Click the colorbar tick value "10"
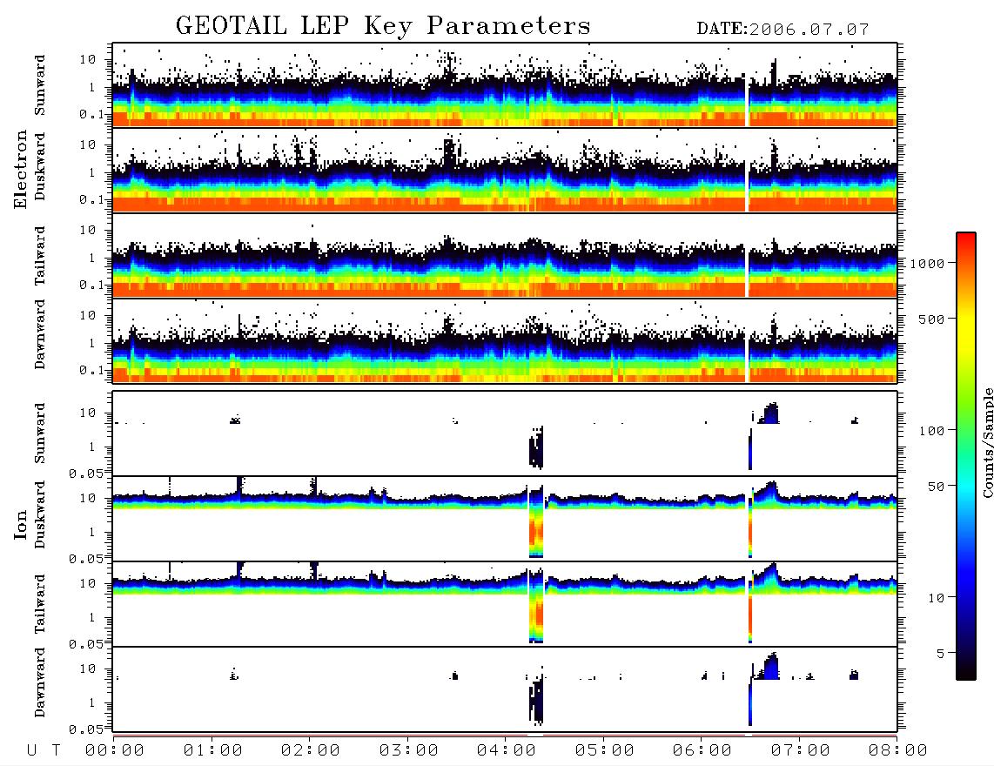Image resolution: width=994 pixels, height=766 pixels. click(936, 598)
